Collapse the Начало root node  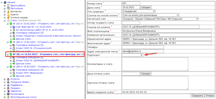2,2
